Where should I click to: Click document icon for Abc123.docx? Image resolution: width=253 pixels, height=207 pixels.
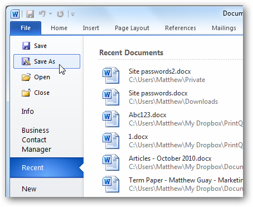pyautogui.click(x=111, y=119)
